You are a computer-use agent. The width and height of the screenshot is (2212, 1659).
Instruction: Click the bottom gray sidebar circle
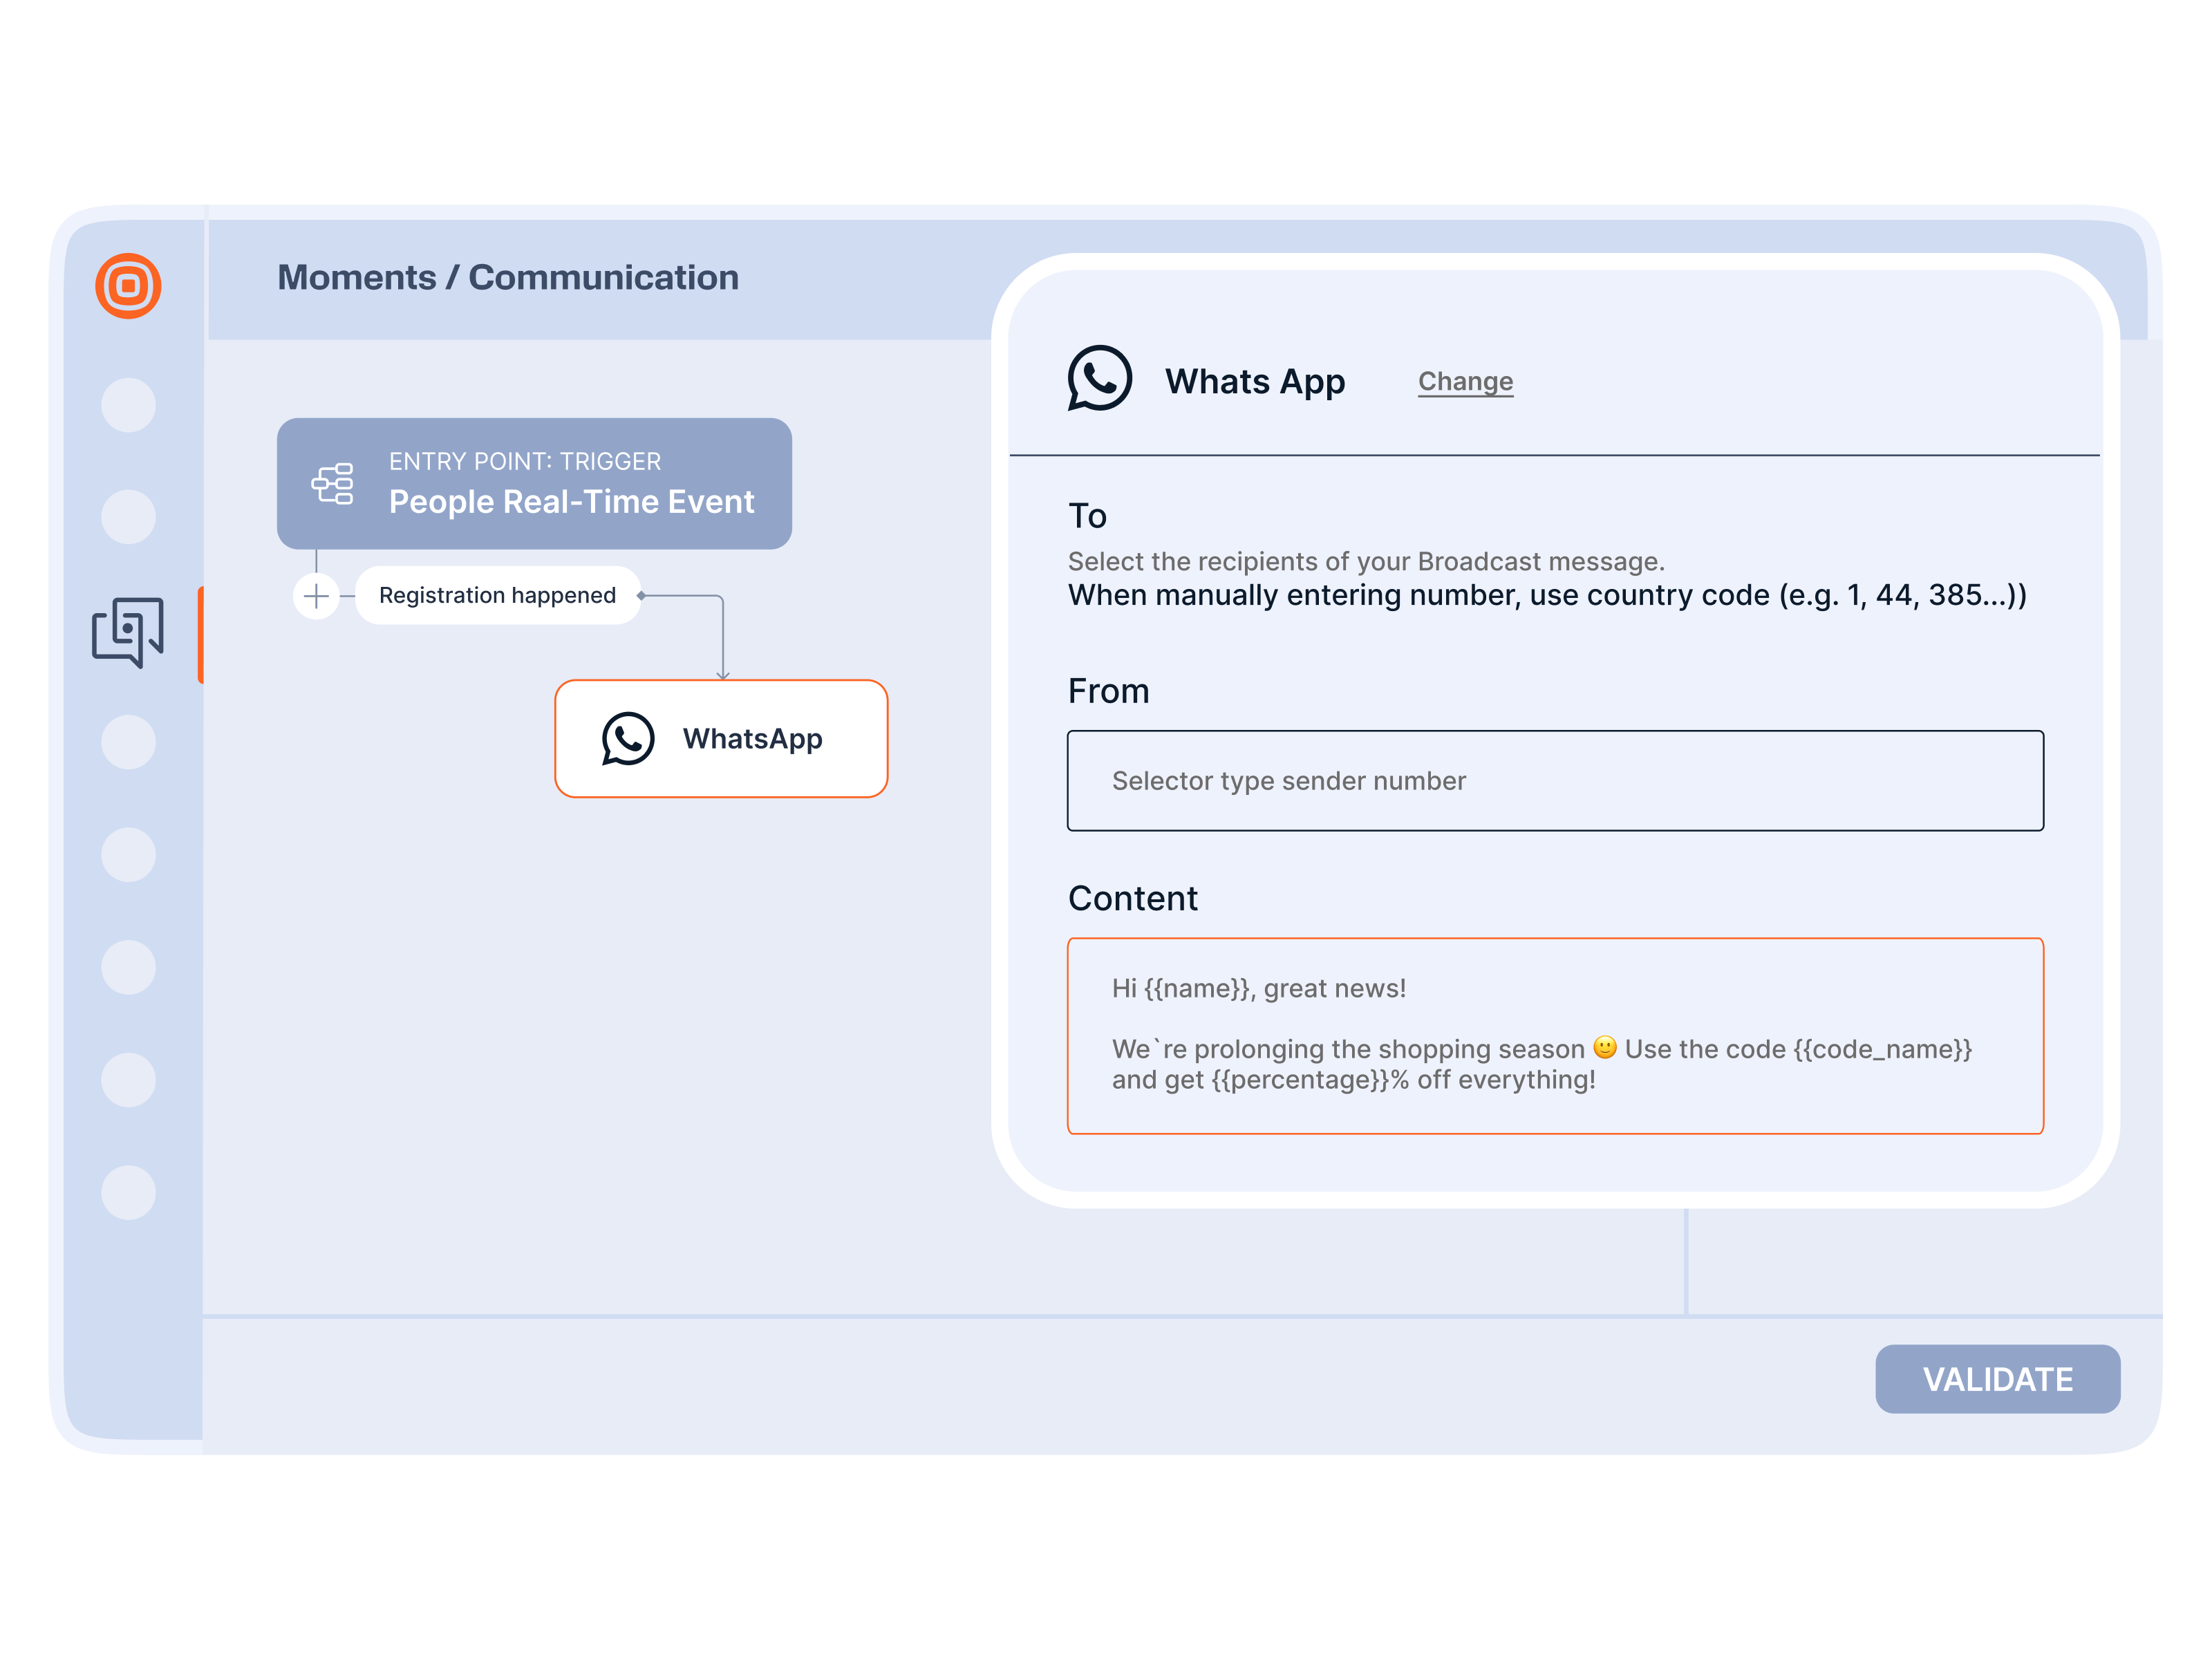pyautogui.click(x=128, y=1192)
